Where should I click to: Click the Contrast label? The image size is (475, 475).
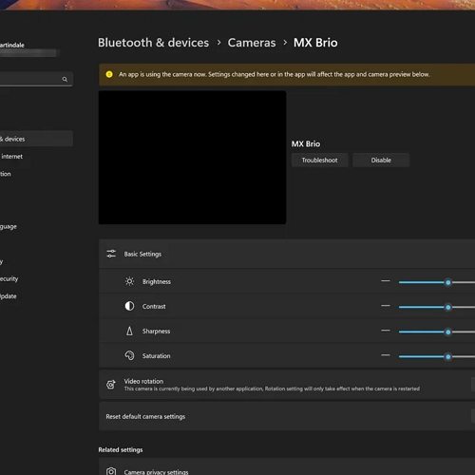tap(154, 306)
